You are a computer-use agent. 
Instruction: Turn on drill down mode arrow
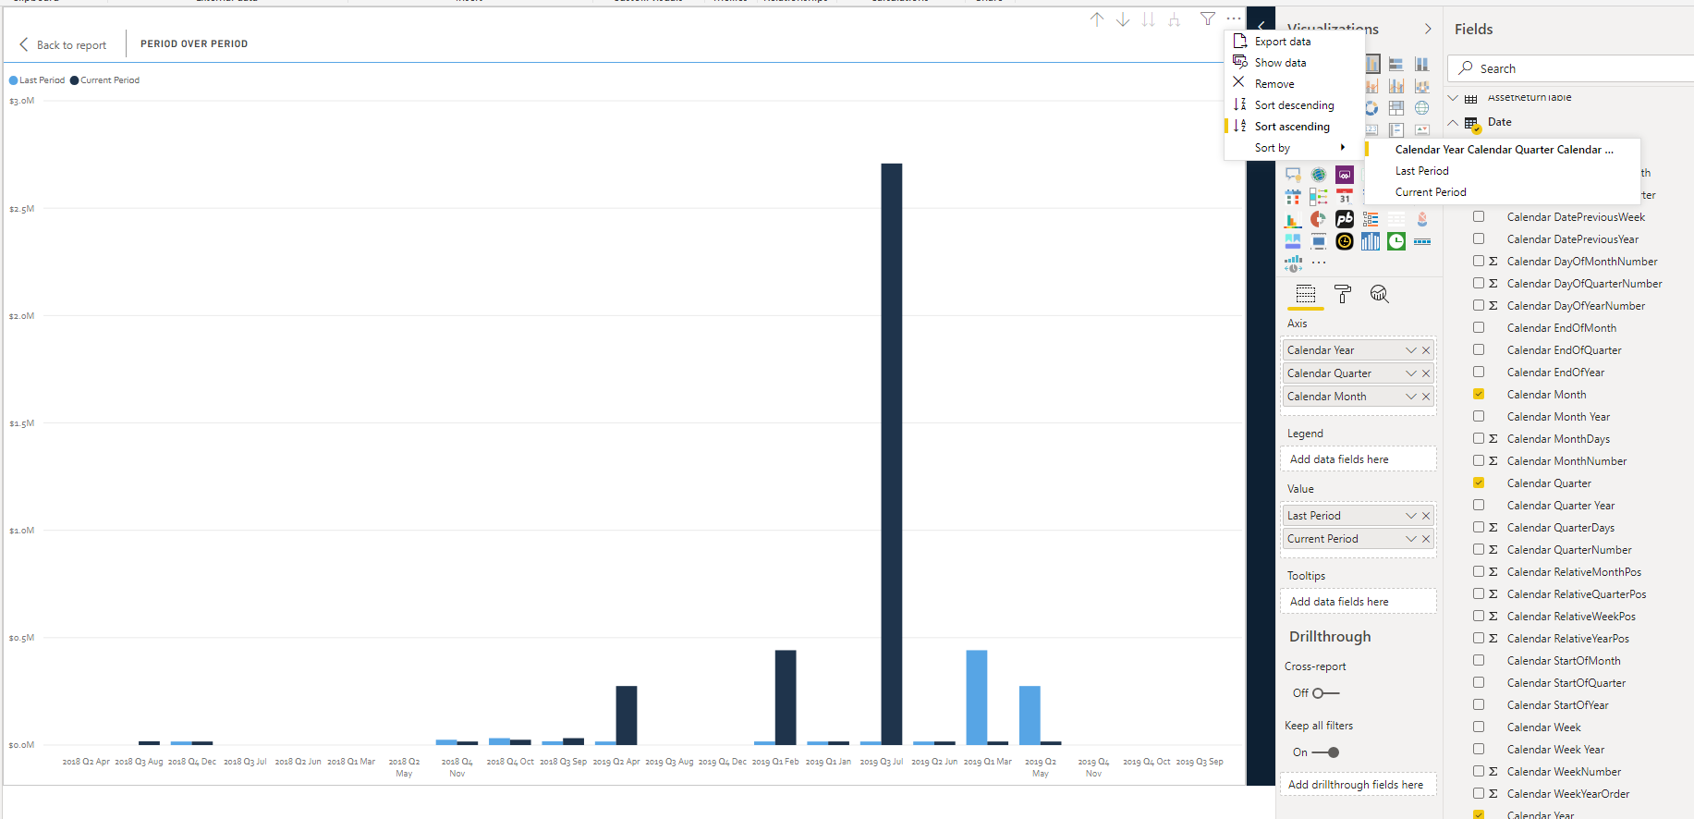(x=1123, y=19)
